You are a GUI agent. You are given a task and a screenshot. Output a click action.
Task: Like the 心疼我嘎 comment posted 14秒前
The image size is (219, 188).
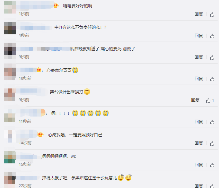pos(212,143)
